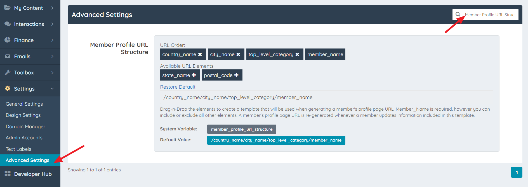Open Admin Accounts submenu item
The image size is (528, 187).
click(x=24, y=138)
